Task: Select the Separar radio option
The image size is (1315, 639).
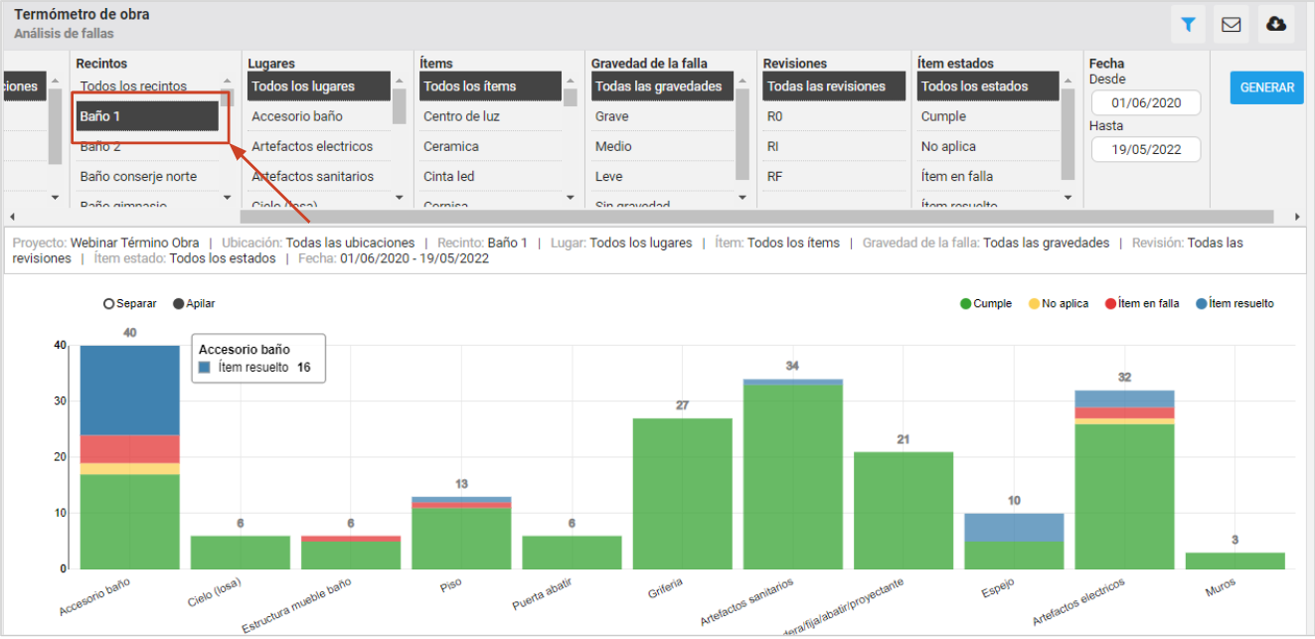Action: point(108,304)
